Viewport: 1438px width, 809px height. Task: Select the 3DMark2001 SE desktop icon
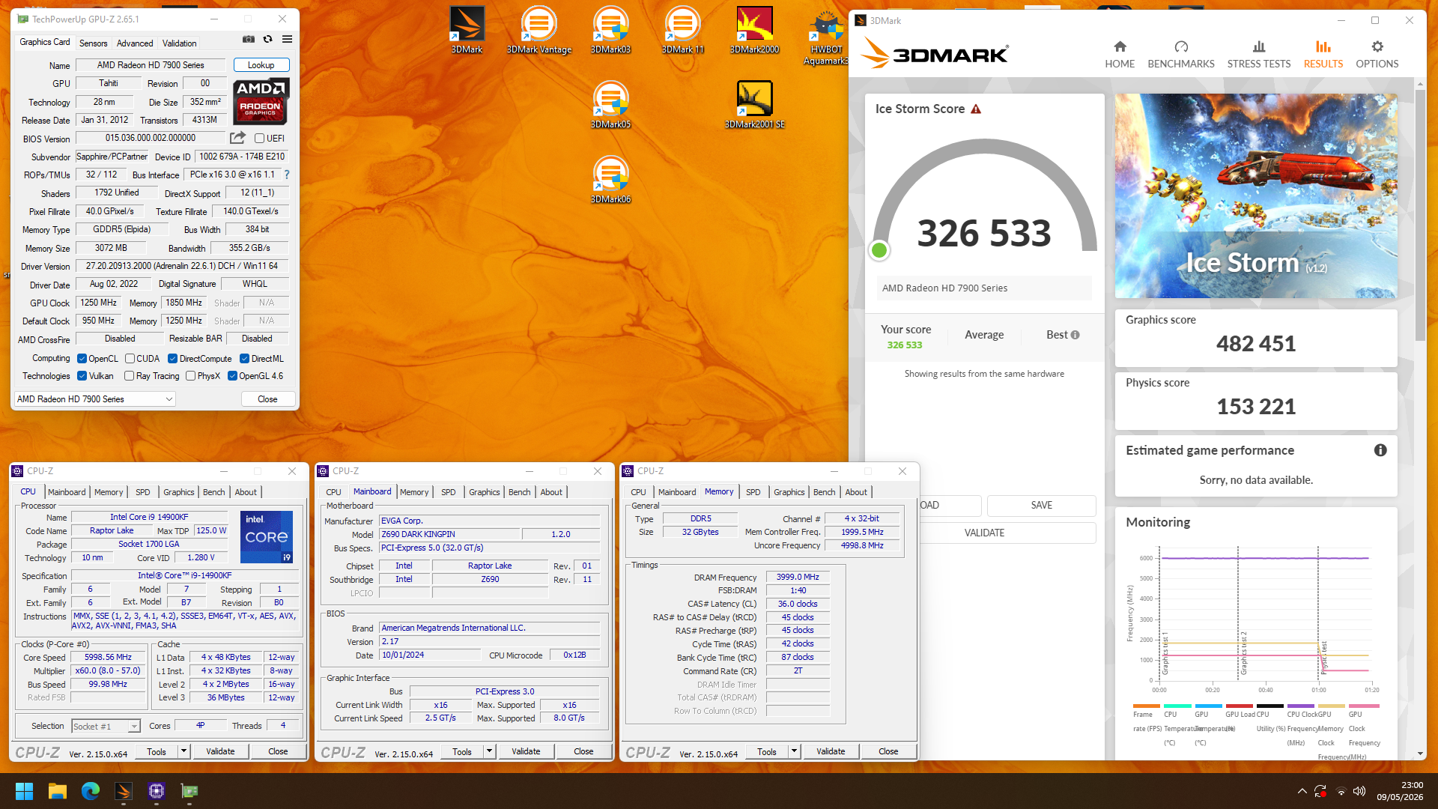(754, 105)
